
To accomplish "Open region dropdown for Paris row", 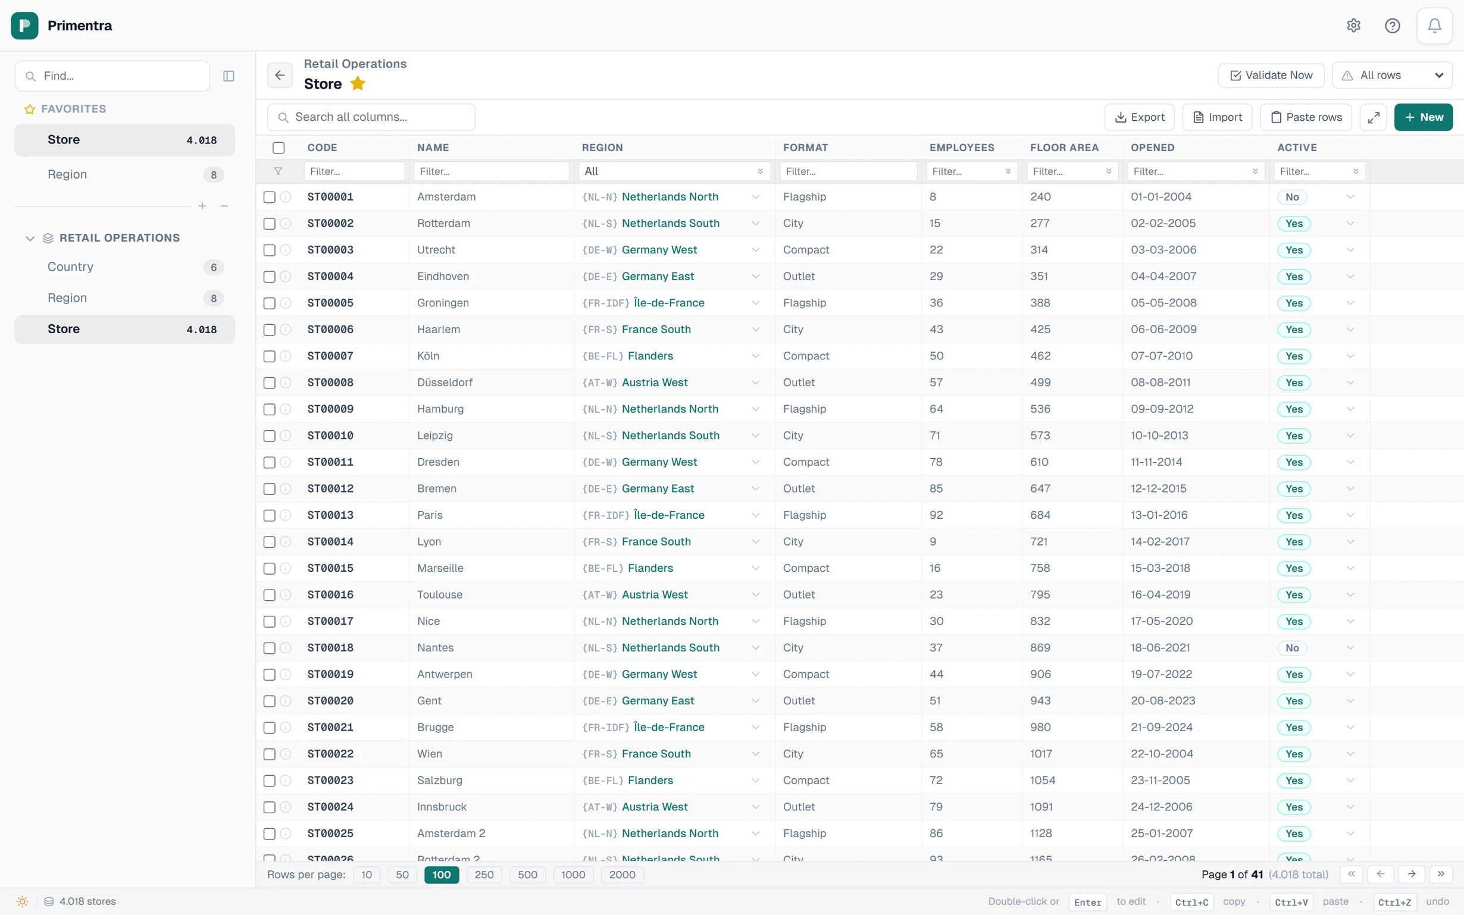I will [x=755, y=515].
